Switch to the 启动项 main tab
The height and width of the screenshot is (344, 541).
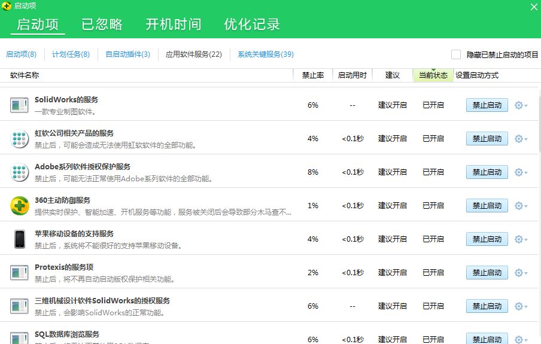(x=38, y=25)
